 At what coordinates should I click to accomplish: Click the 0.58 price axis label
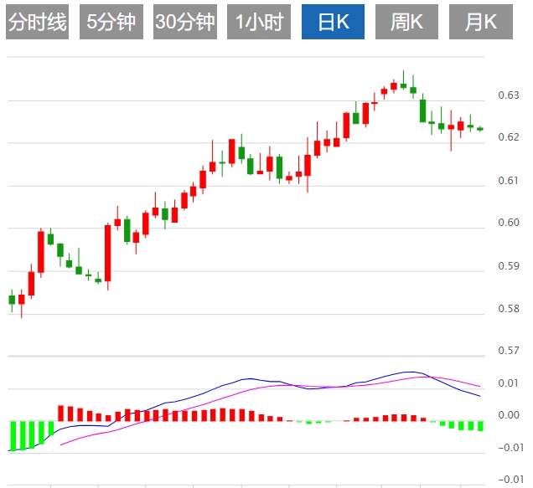[x=509, y=309]
